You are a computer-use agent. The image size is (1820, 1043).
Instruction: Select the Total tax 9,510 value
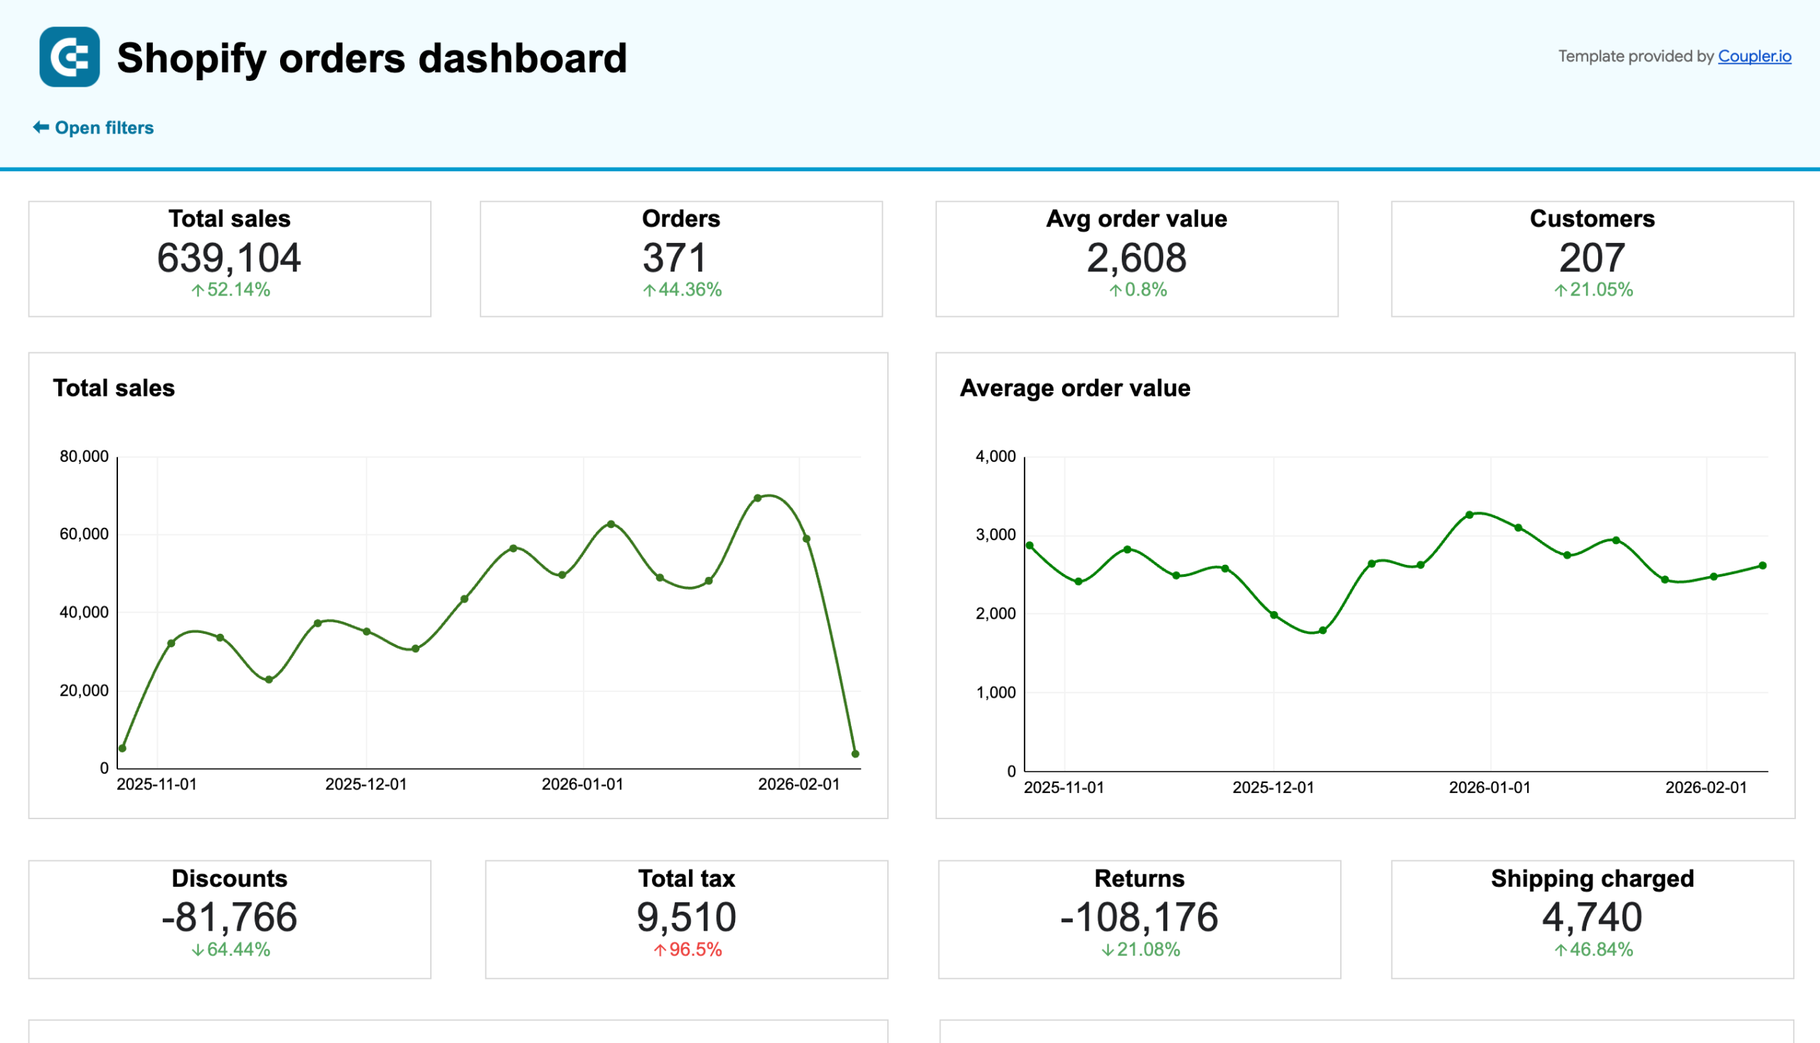coord(686,918)
